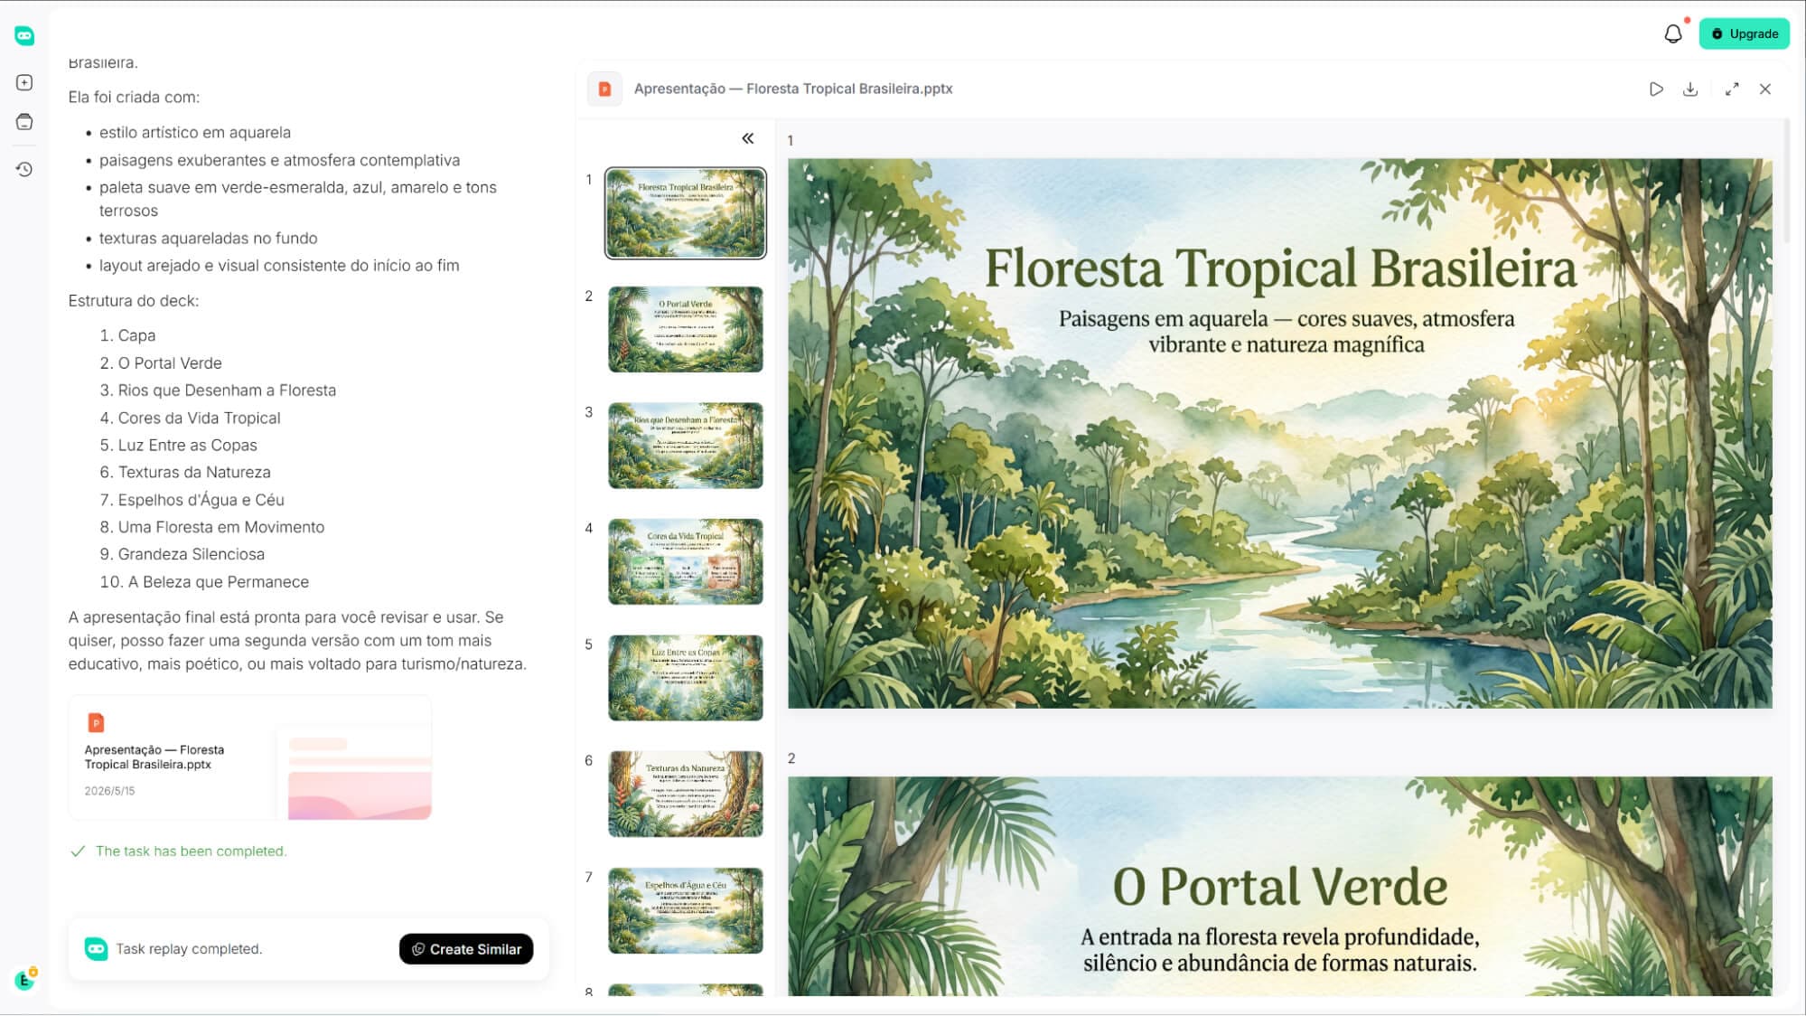The height and width of the screenshot is (1016, 1806).
Task: Click Create Similar button
Action: (466, 949)
